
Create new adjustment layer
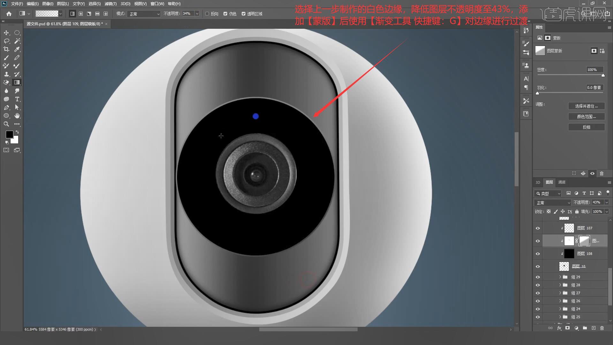[576, 328]
